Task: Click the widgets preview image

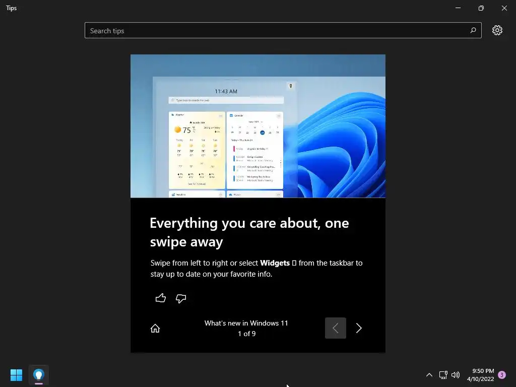Action: pos(257,126)
